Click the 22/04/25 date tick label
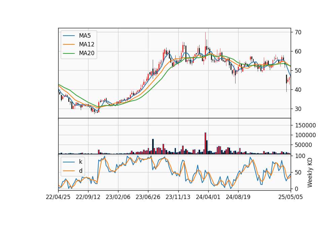The width and height of the screenshot is (323, 232). [58, 197]
